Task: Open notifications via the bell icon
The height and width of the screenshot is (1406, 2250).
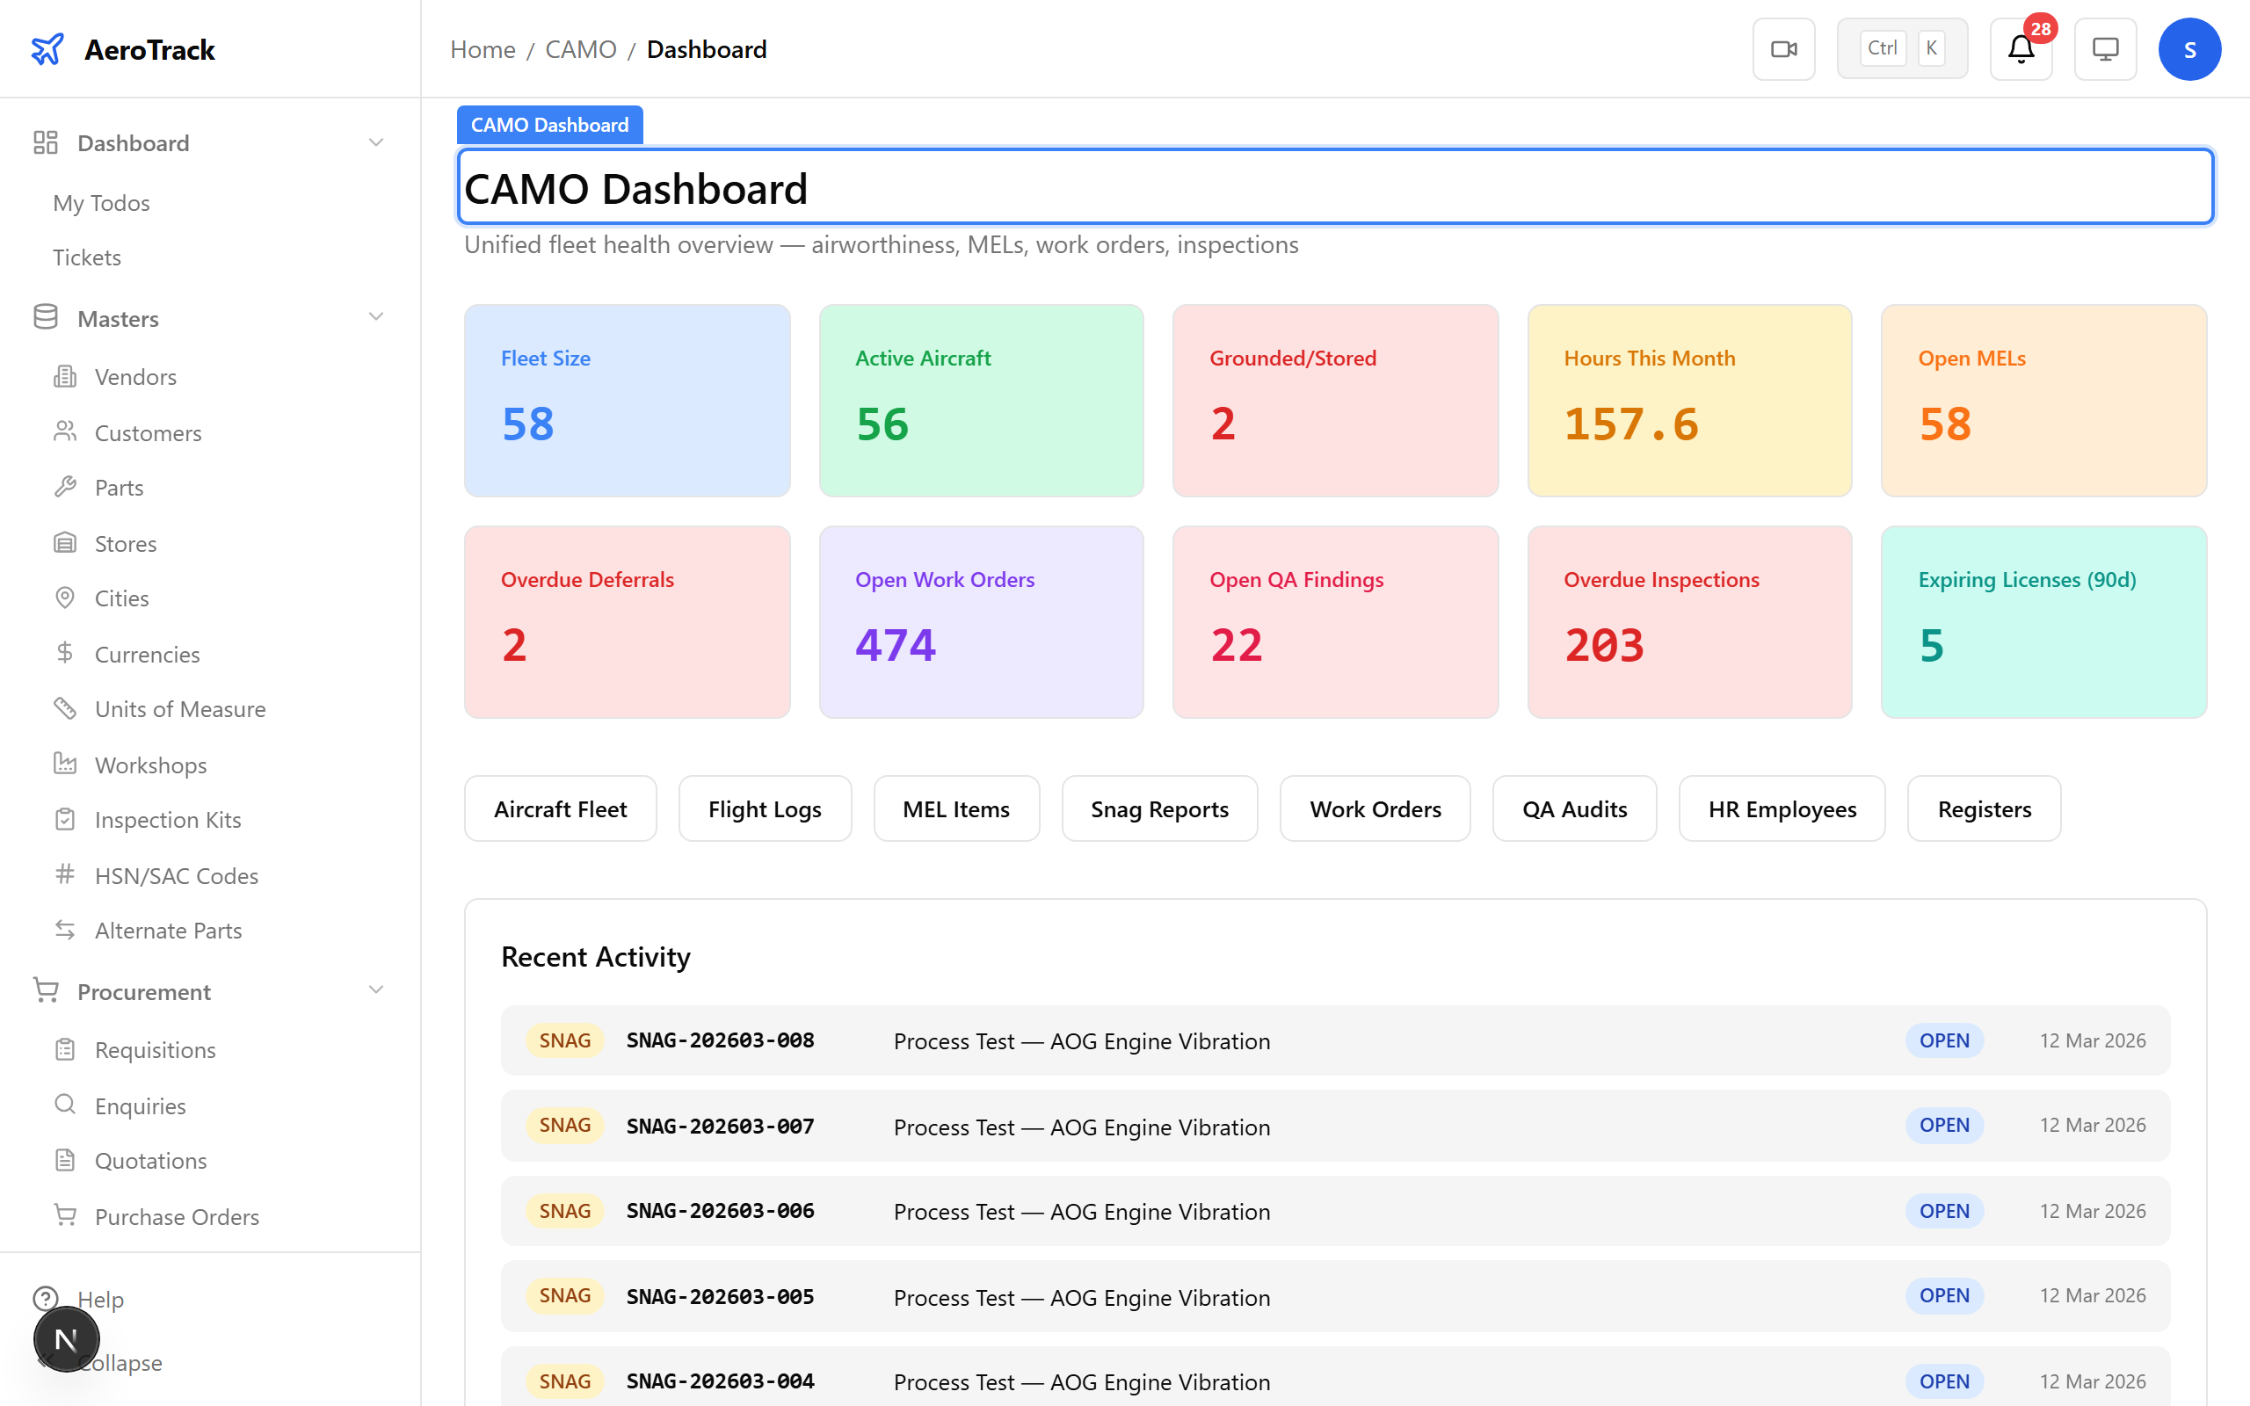Action: (2020, 48)
